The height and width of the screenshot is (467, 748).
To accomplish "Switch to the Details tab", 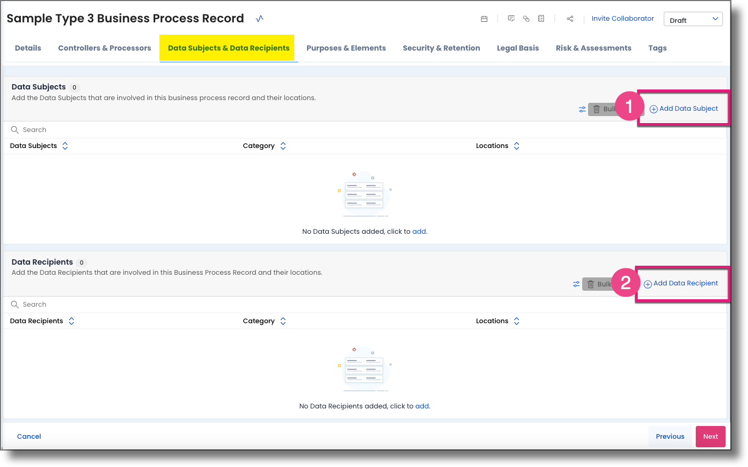I will coord(28,48).
